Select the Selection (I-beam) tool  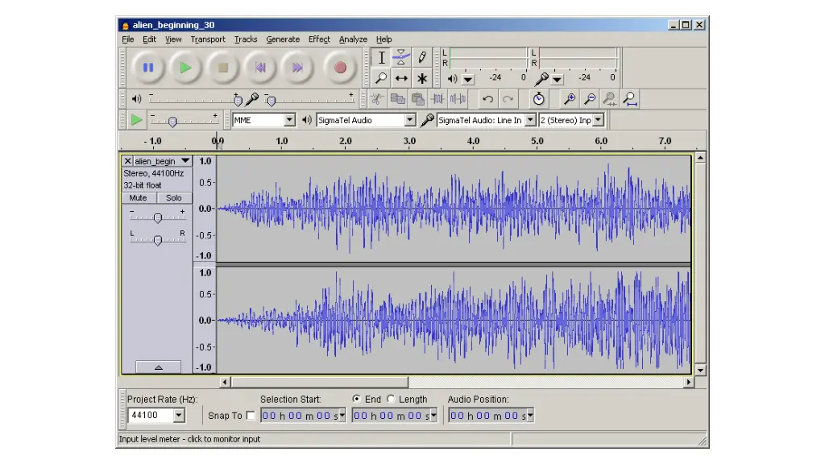(381, 58)
